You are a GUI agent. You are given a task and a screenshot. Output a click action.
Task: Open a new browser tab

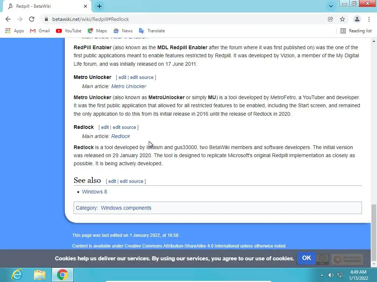click(x=99, y=6)
